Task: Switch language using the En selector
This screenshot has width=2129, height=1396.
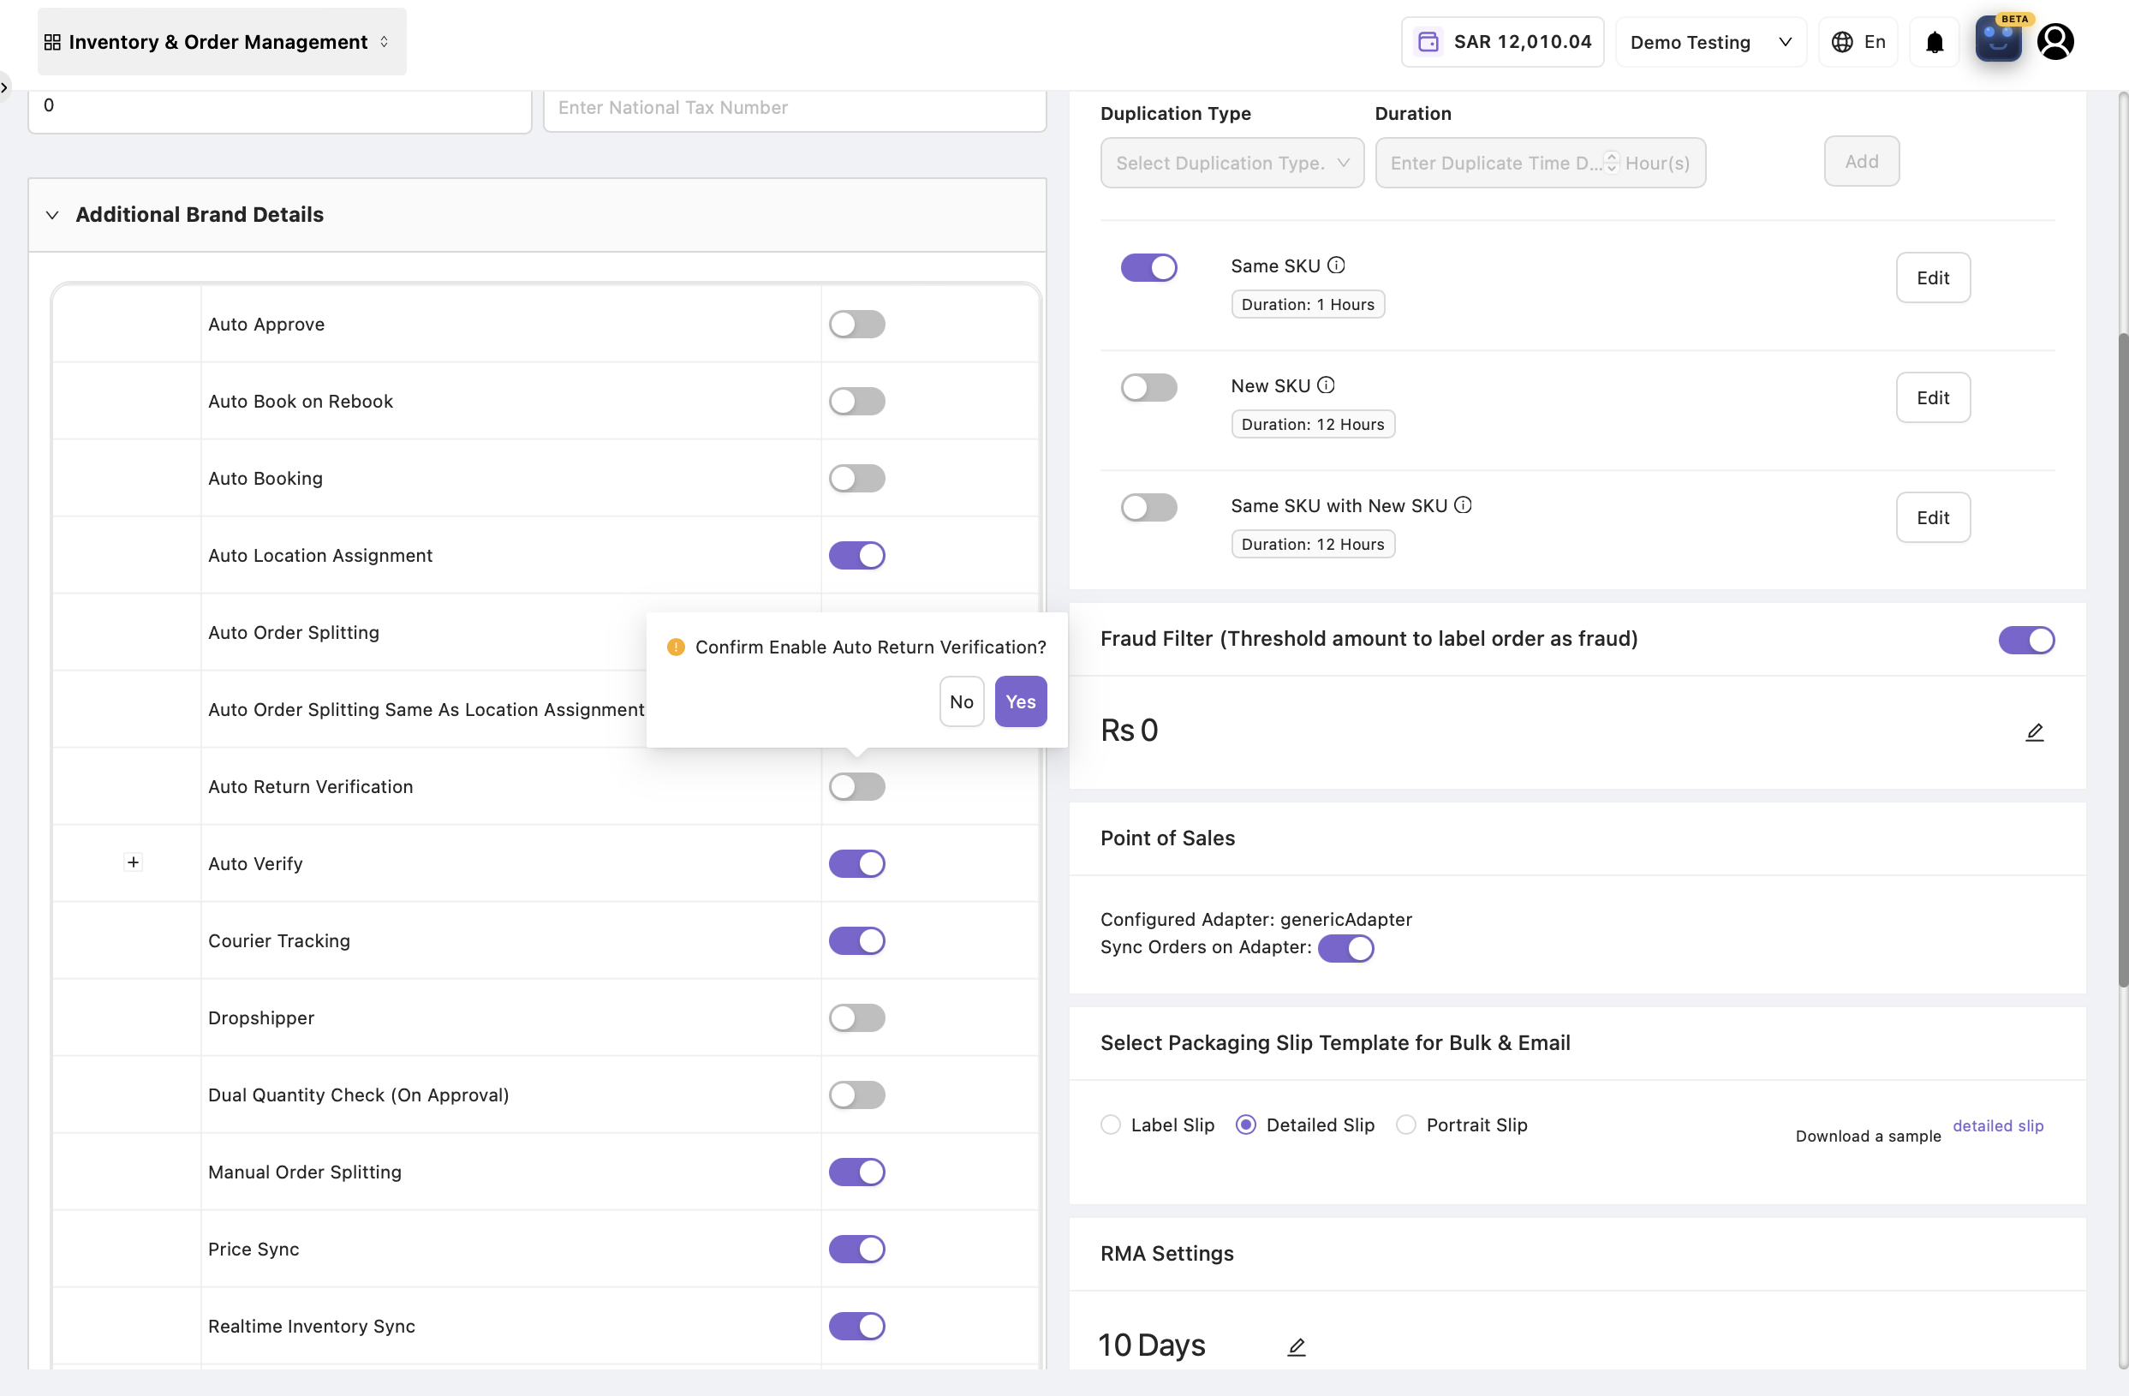Action: pos(1858,42)
